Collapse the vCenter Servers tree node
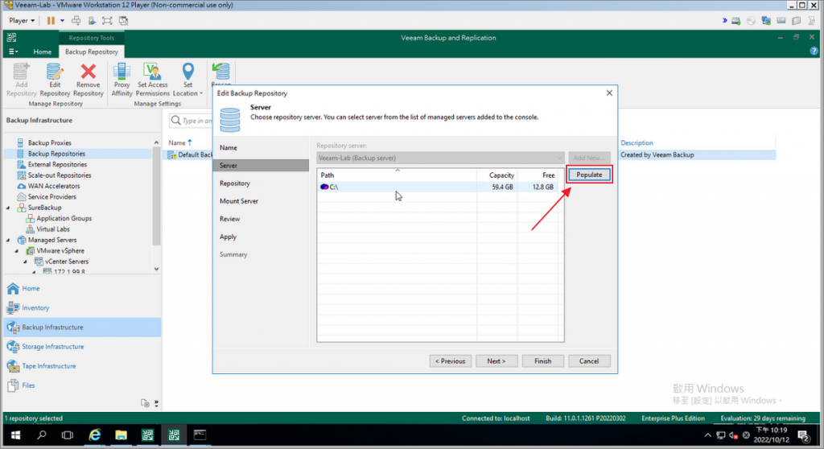 point(25,262)
